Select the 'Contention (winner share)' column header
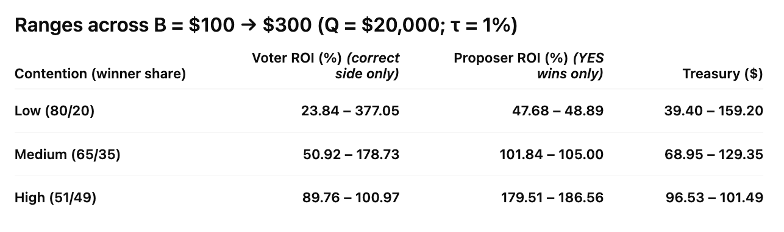Image resolution: width=784 pixels, height=232 pixels. pyautogui.click(x=100, y=74)
